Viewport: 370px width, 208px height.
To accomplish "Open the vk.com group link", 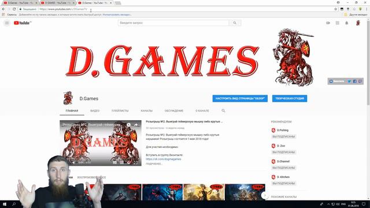I will pyautogui.click(x=163, y=159).
